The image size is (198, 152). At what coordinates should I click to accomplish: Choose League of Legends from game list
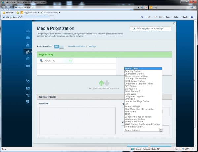[x=143, y=96]
